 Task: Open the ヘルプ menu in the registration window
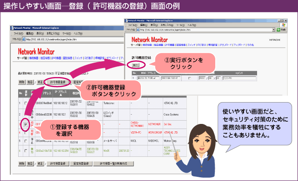192,25
